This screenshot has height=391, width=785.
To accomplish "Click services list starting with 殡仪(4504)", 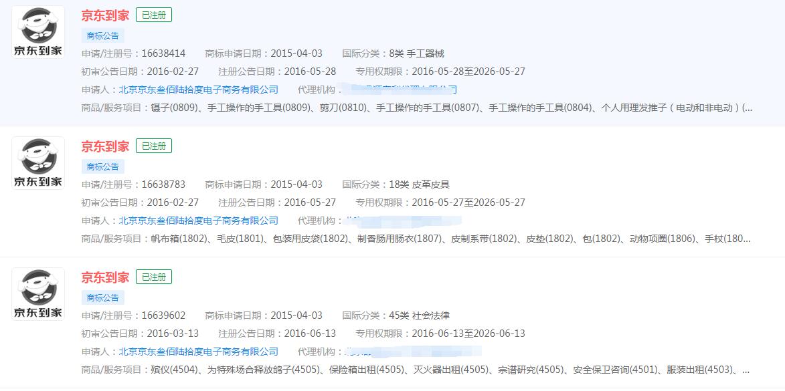I will tap(450, 370).
